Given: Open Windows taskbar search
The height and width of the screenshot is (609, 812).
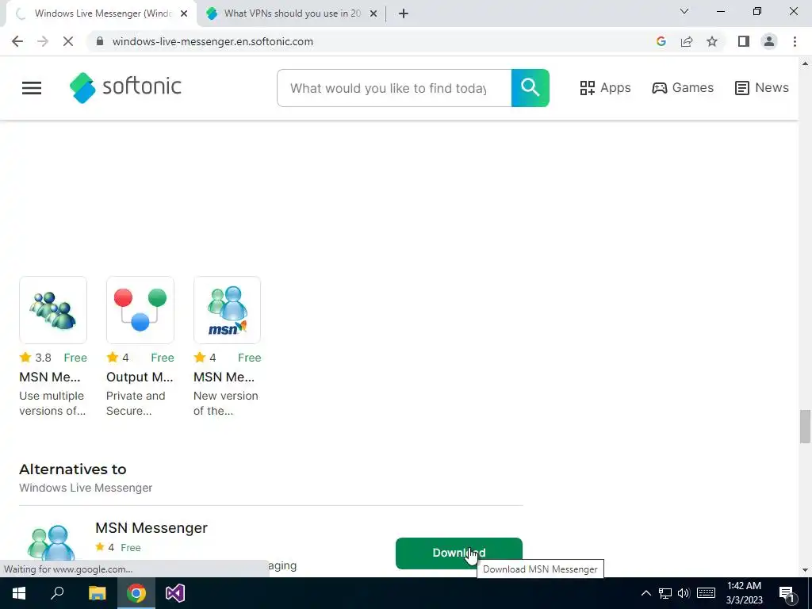Looking at the screenshot, I should click(x=57, y=593).
